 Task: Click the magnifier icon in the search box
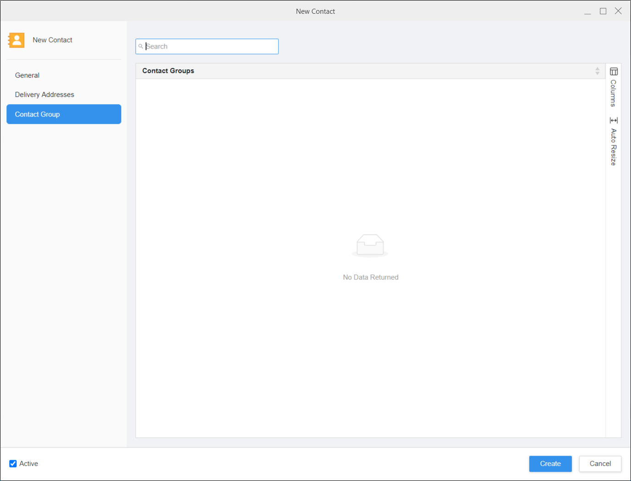pyautogui.click(x=141, y=46)
